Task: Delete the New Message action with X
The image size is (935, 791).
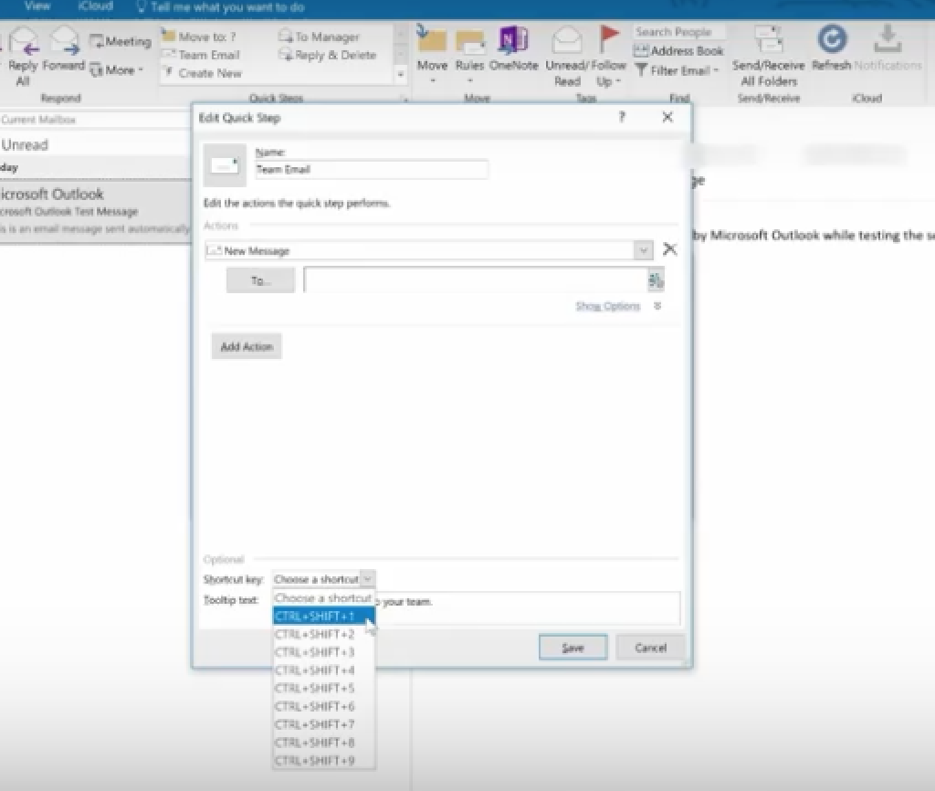Action: click(669, 249)
